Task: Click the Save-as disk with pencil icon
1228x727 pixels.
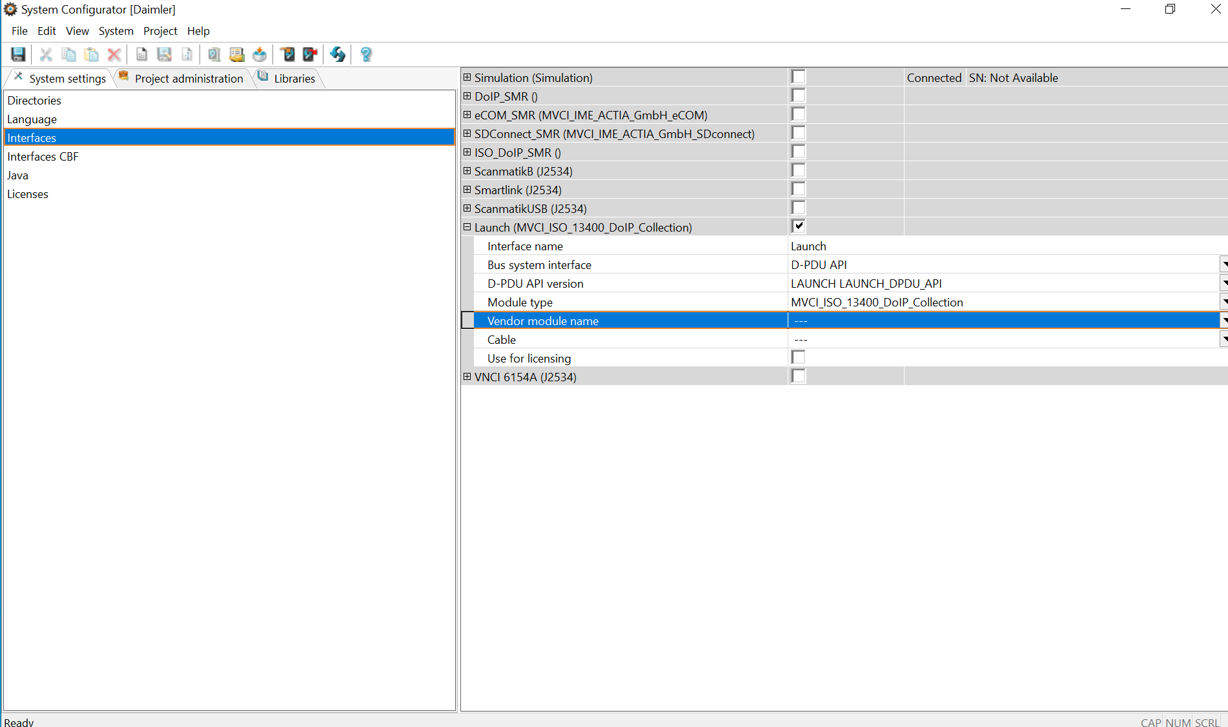Action: tap(165, 54)
